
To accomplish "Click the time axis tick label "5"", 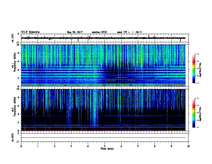I will coord(105,146).
